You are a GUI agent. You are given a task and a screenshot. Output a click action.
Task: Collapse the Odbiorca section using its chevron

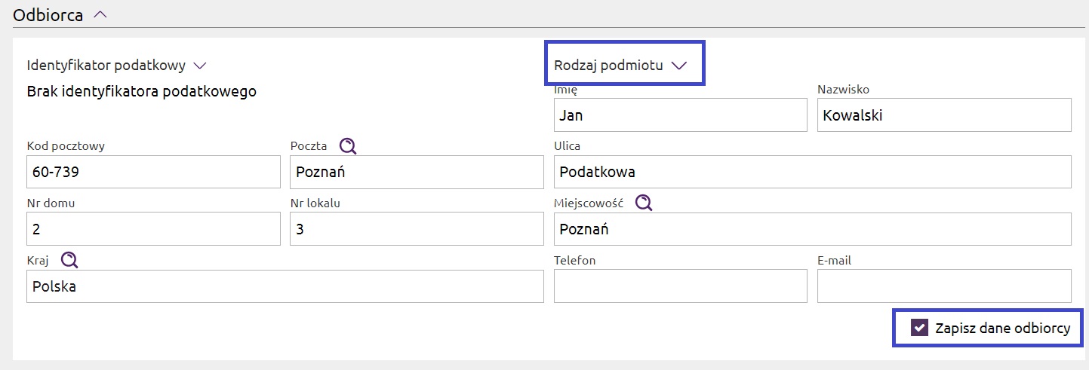point(100,15)
